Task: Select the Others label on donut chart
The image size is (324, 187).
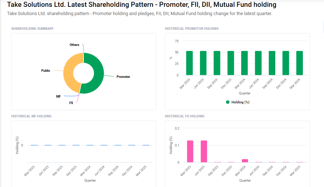Action: tap(75, 45)
